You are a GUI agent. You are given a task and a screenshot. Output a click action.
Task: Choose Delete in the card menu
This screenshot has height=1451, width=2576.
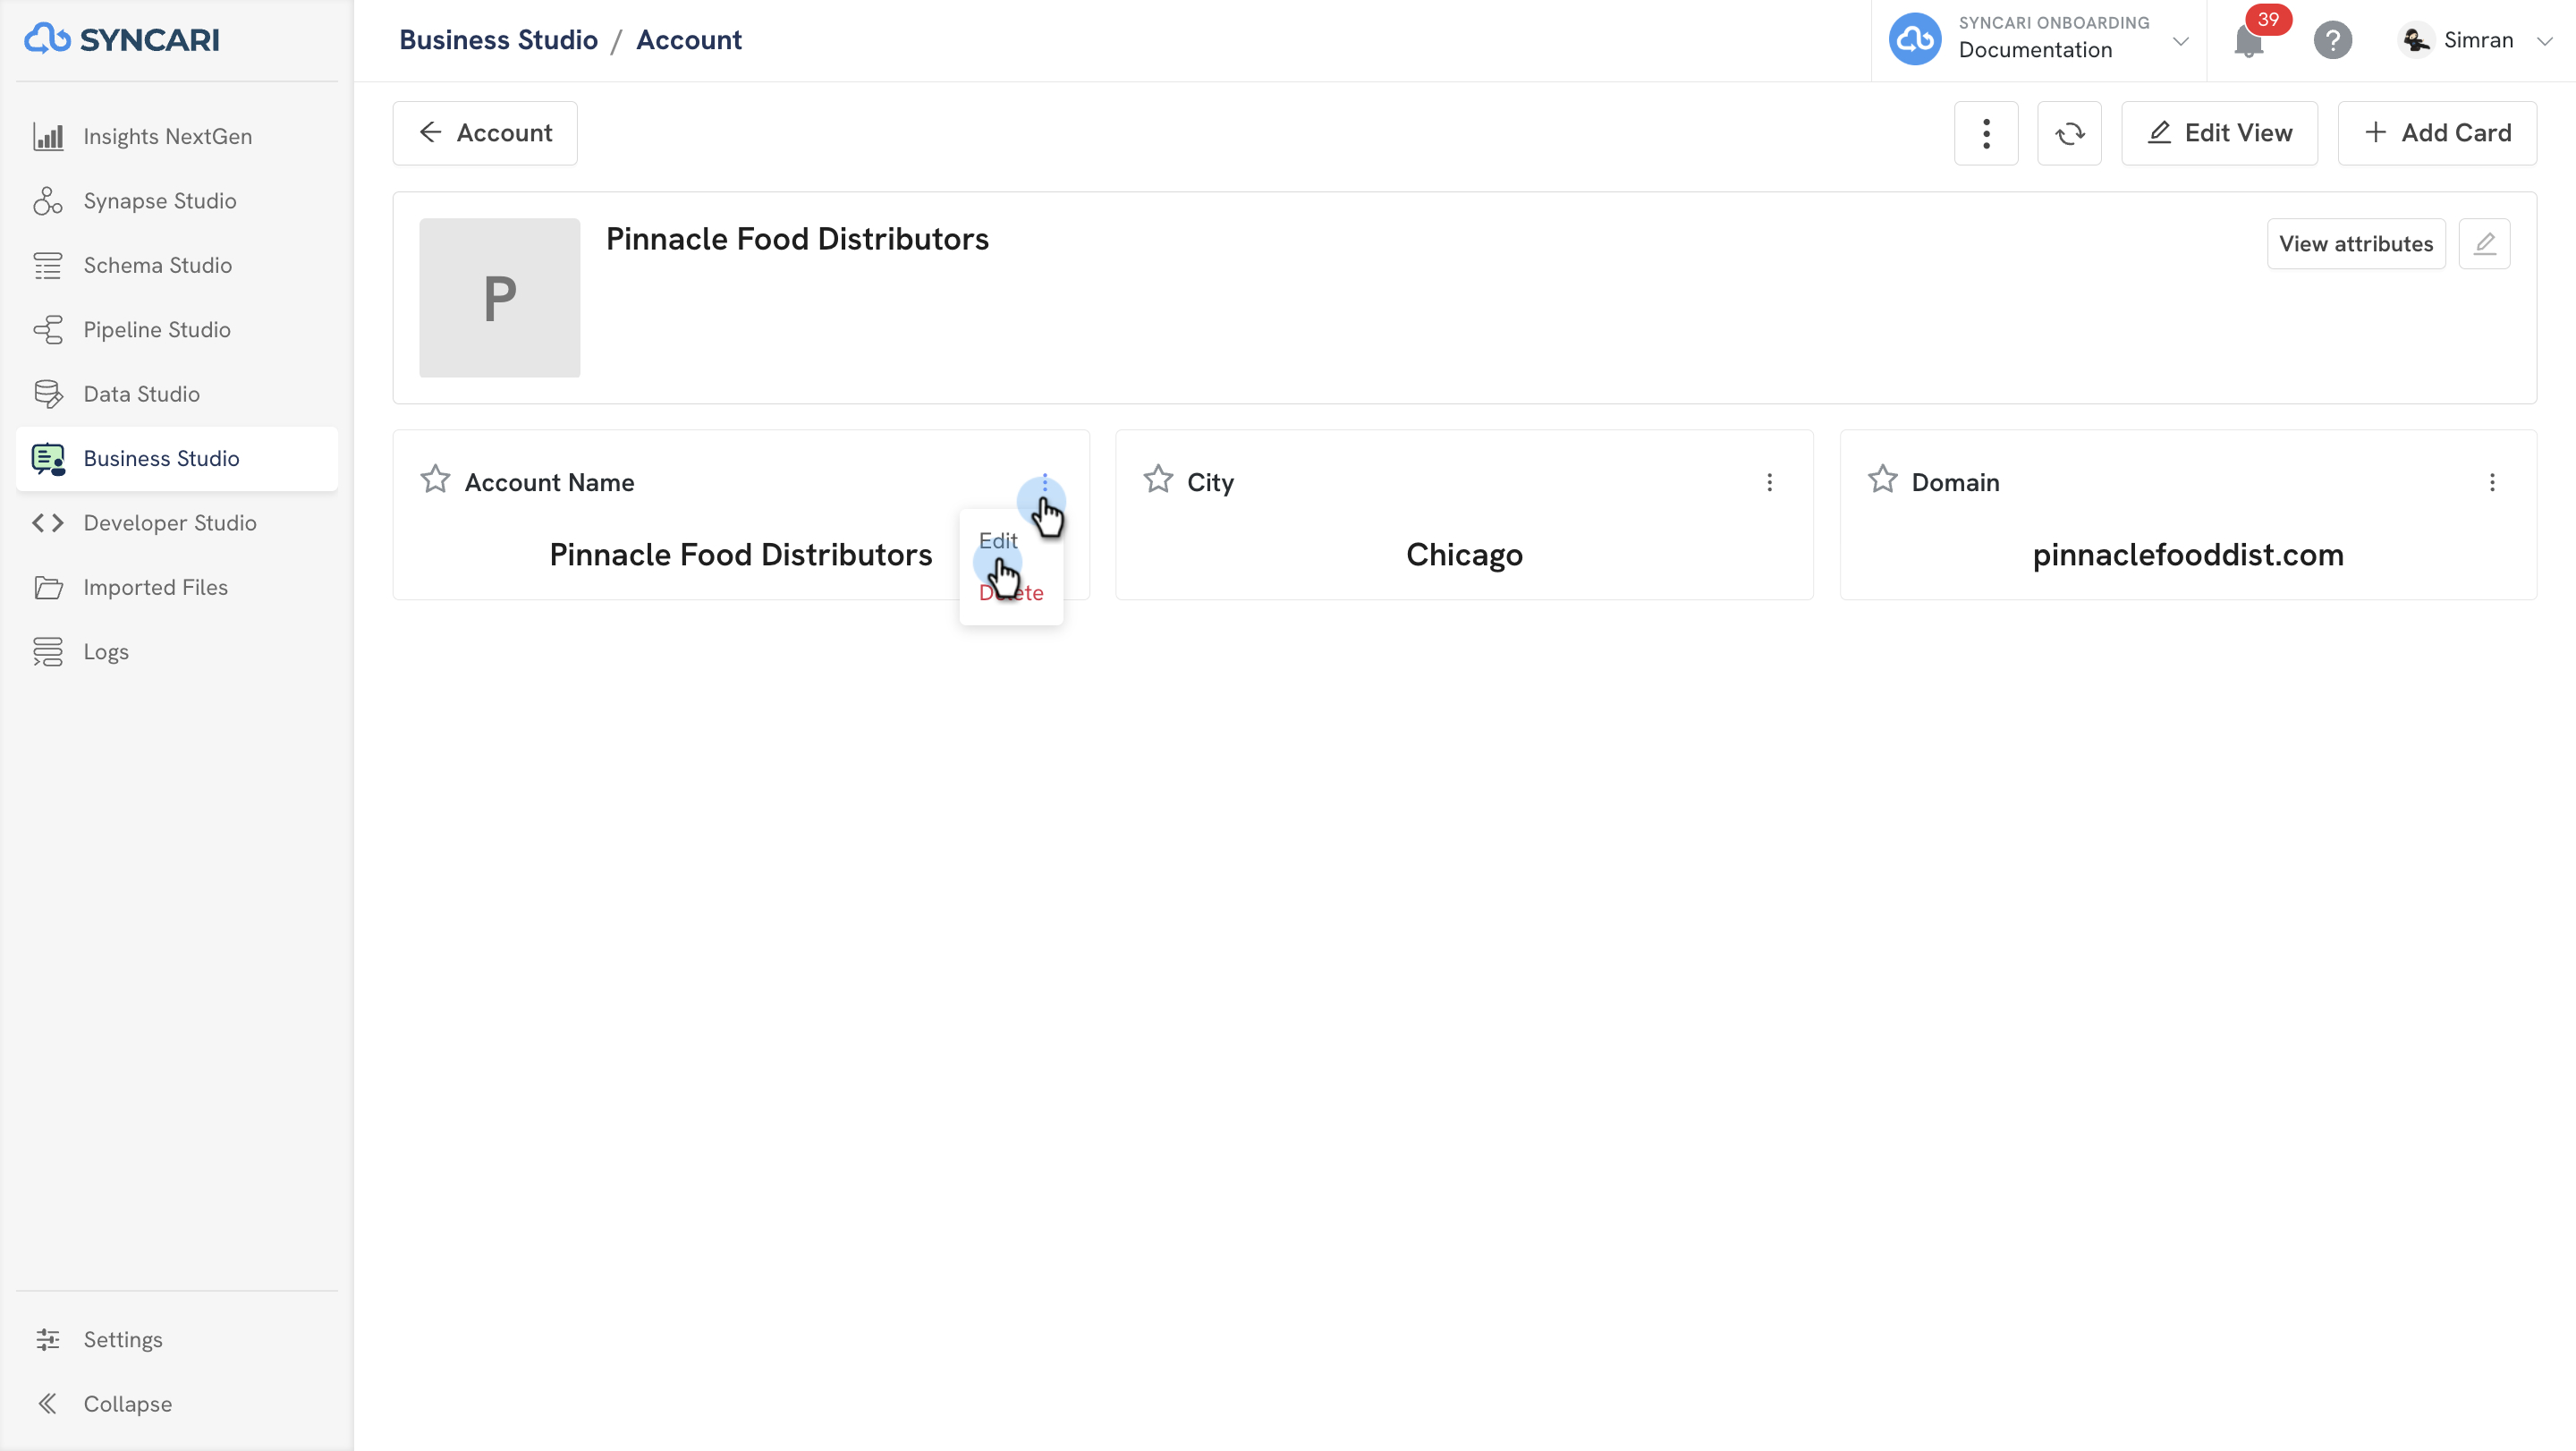[x=1011, y=593]
